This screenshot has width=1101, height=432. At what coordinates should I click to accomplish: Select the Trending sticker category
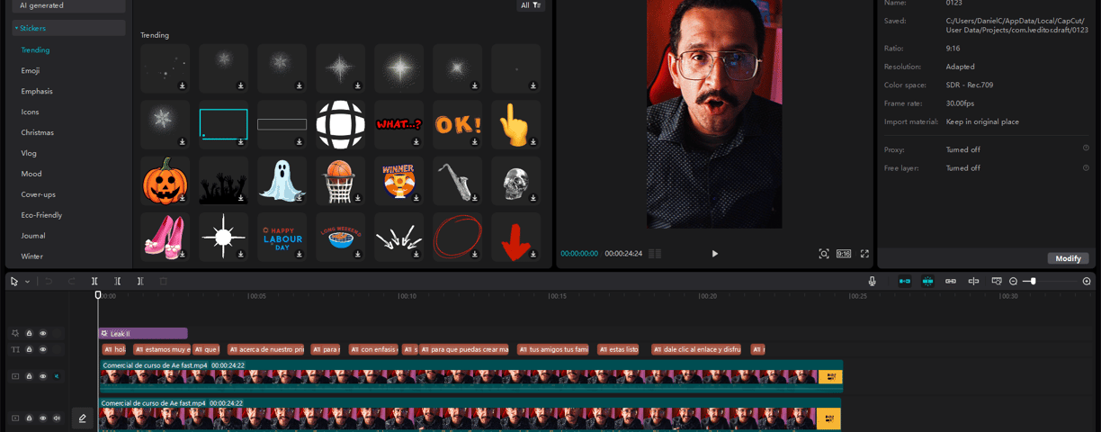[36, 50]
